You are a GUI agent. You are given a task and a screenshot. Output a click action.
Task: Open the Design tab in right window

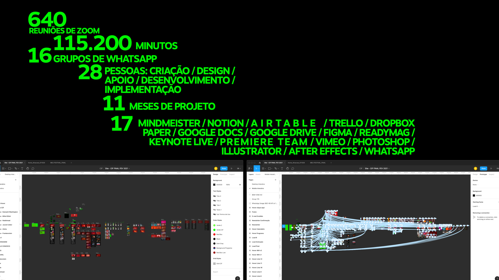pyautogui.click(x=475, y=174)
